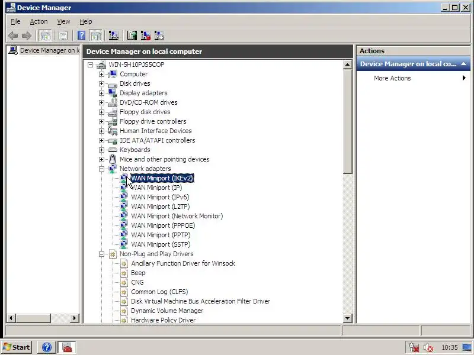Viewport: 474px width, 355px height.
Task: Select WAN Miniport (PPTP) adapter
Action: point(161,235)
